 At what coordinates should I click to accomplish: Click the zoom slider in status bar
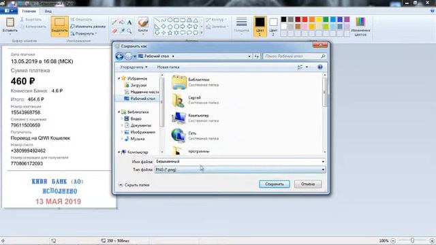tap(412, 241)
